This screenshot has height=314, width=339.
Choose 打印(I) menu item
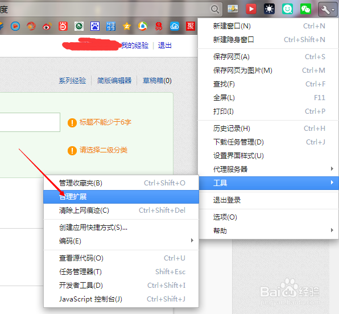268,111
